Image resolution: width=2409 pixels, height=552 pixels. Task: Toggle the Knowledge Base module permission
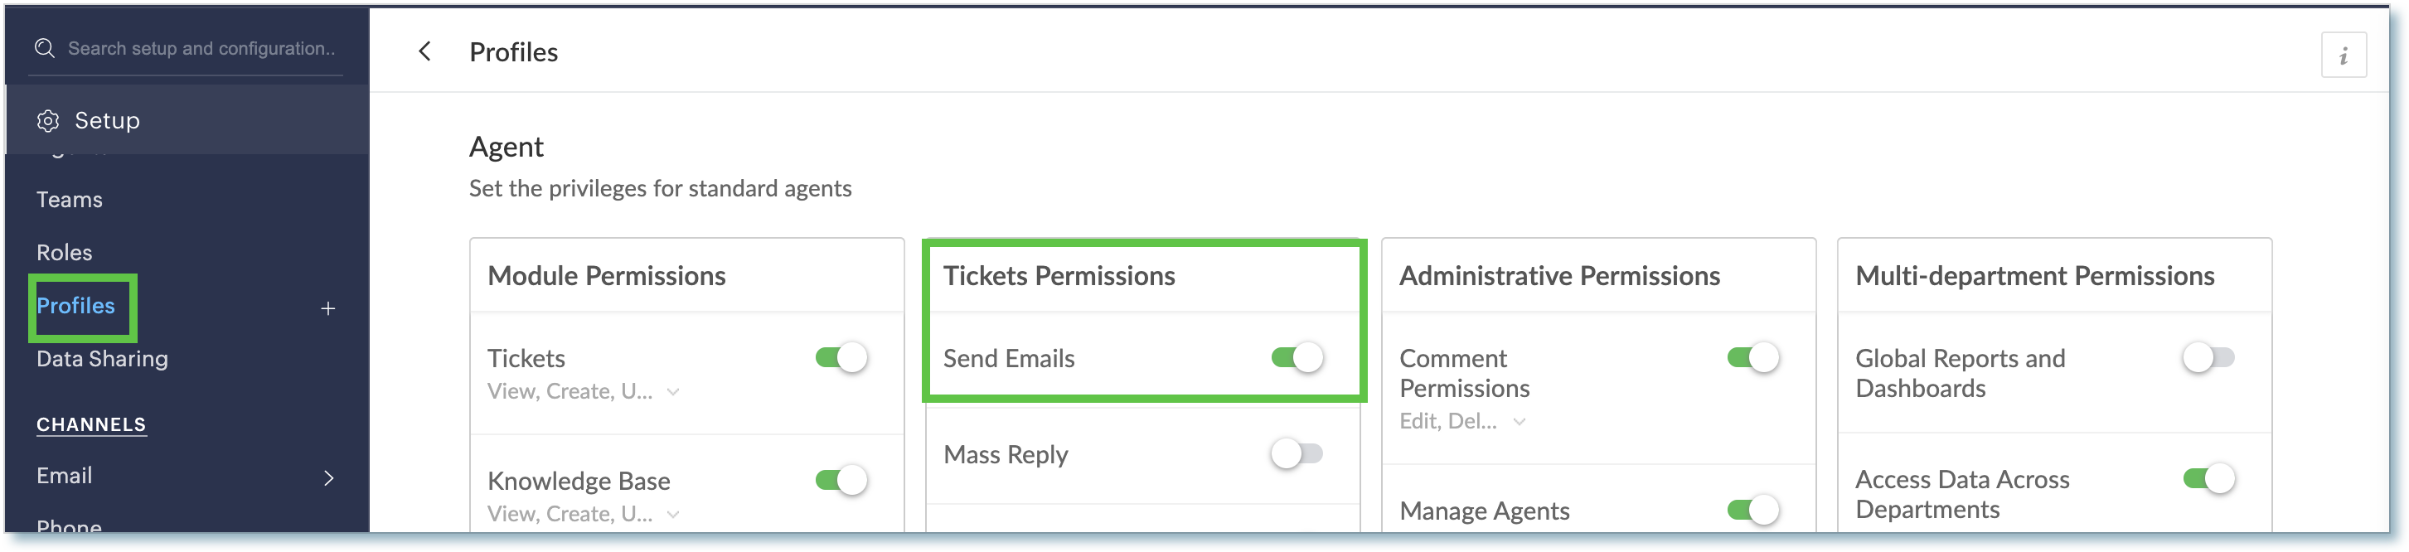tap(841, 480)
